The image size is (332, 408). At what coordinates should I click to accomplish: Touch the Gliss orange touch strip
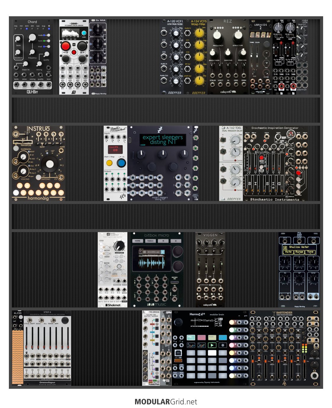[x=17, y=357]
